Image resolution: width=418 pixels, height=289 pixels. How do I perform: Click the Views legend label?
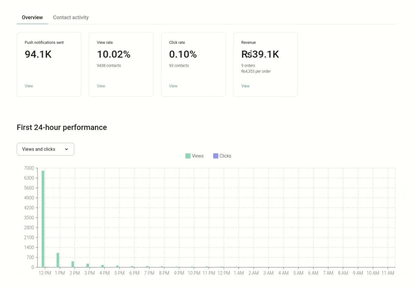point(198,156)
